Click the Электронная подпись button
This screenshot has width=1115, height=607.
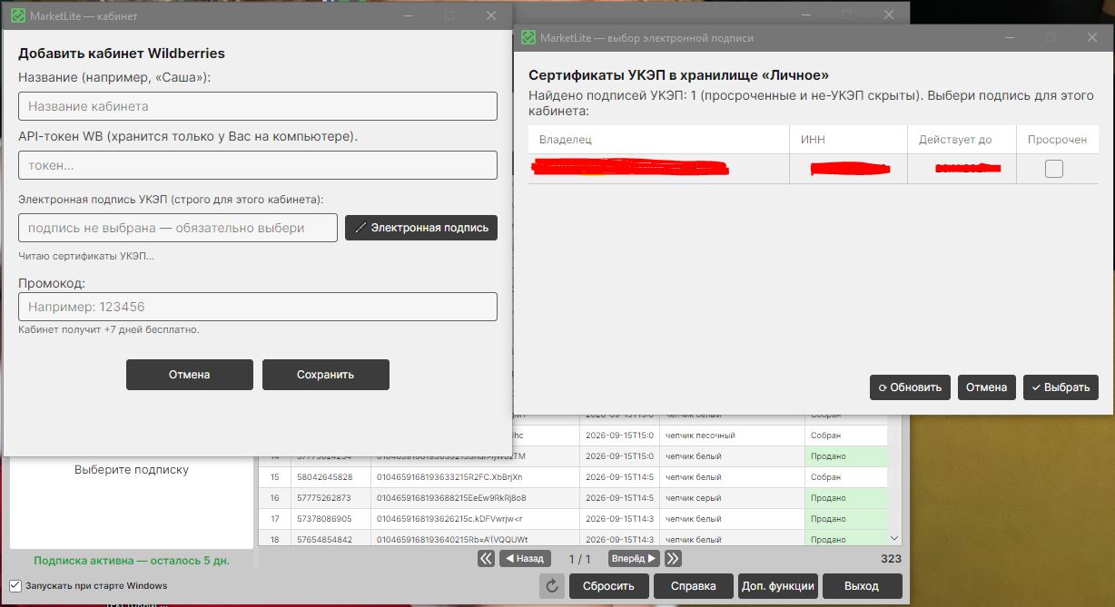pos(421,228)
